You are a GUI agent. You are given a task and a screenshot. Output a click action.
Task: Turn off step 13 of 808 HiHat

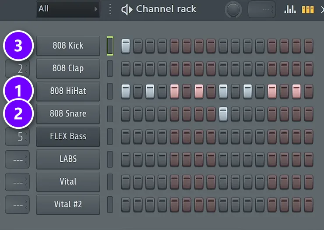click(272, 91)
